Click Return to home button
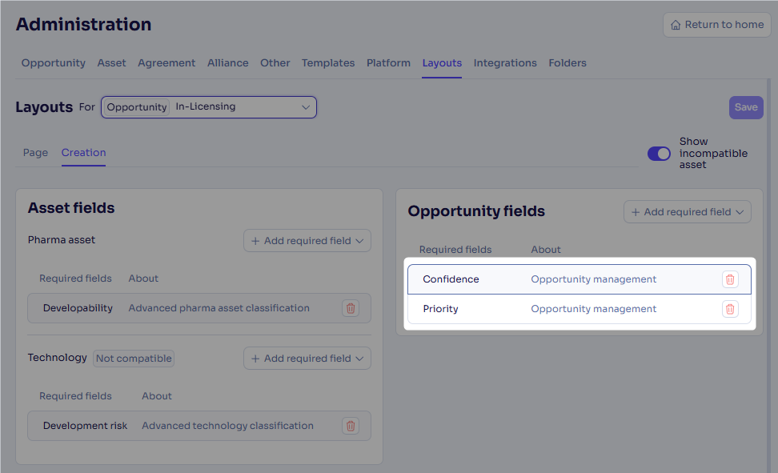778x473 pixels. 717,25
